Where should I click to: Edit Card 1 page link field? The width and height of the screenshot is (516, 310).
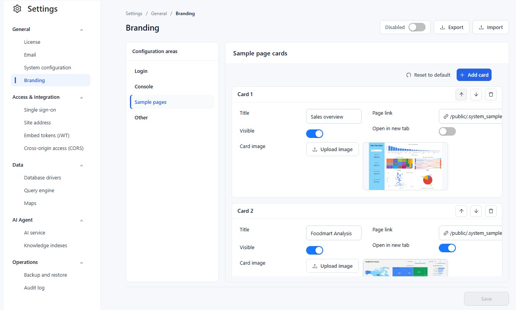[x=471, y=116]
